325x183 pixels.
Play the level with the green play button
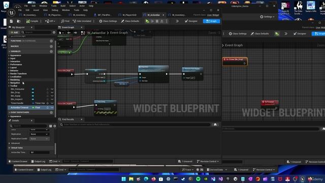coord(147,21)
